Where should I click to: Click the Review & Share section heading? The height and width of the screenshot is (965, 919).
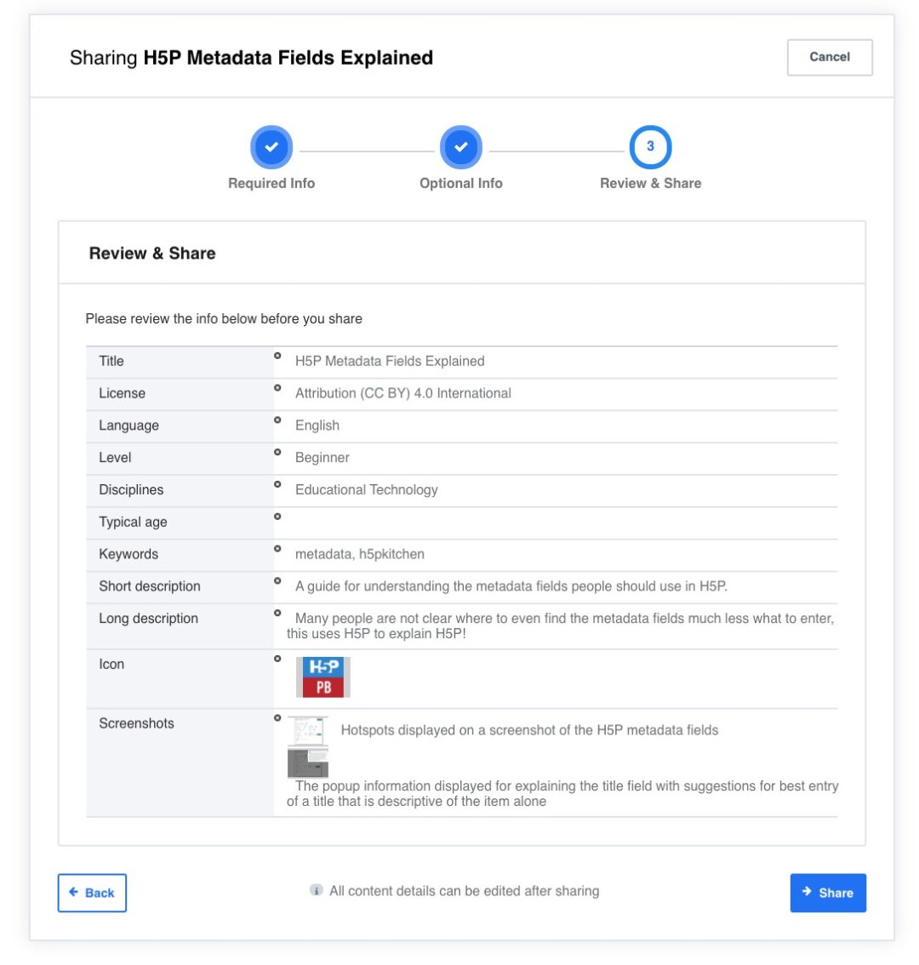[x=152, y=254]
